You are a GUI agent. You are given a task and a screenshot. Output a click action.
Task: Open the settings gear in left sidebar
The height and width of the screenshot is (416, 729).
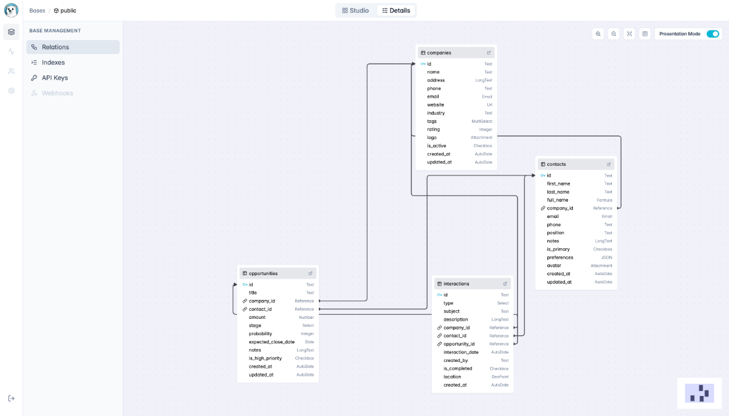[11, 90]
